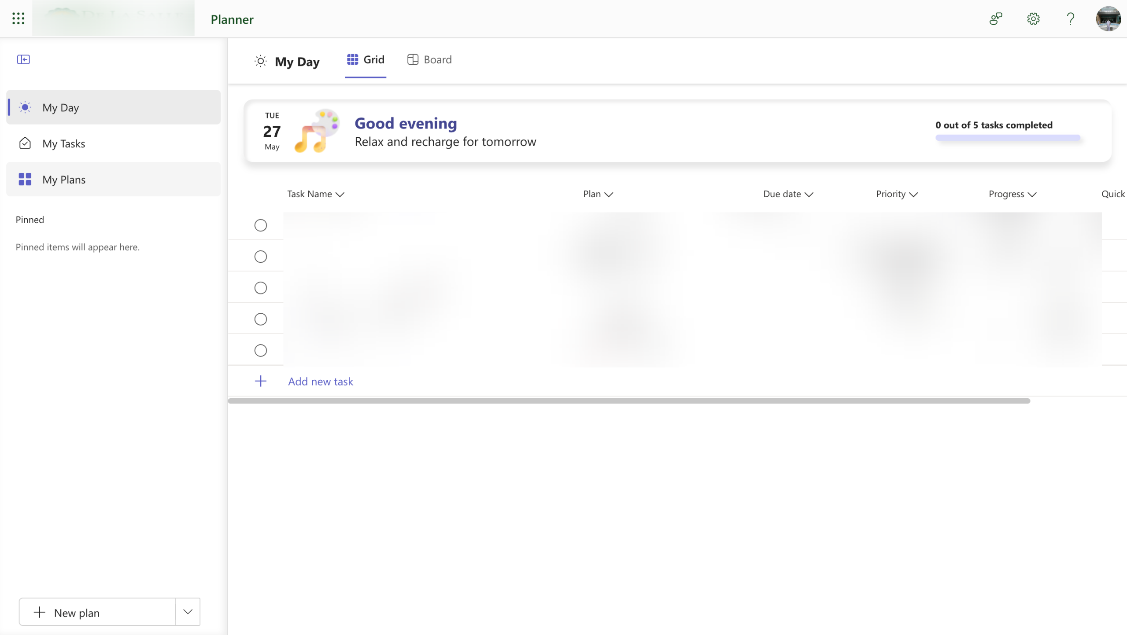Click the plus icon beside Add new task
The height and width of the screenshot is (635, 1127).
pyautogui.click(x=261, y=381)
